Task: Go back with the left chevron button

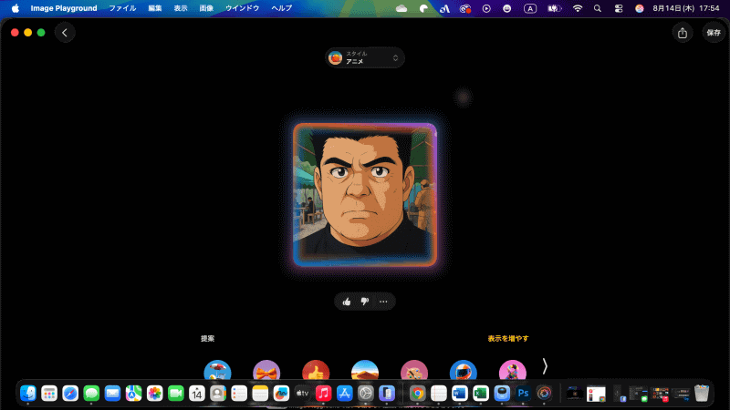Action: (65, 33)
